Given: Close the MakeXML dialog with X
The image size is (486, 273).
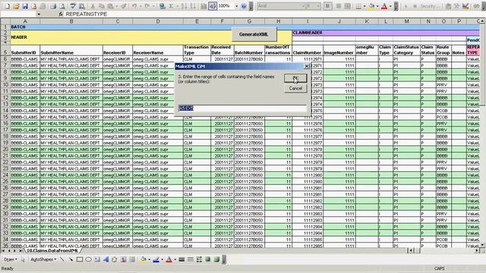Looking at the screenshot, I should pyautogui.click(x=307, y=66).
